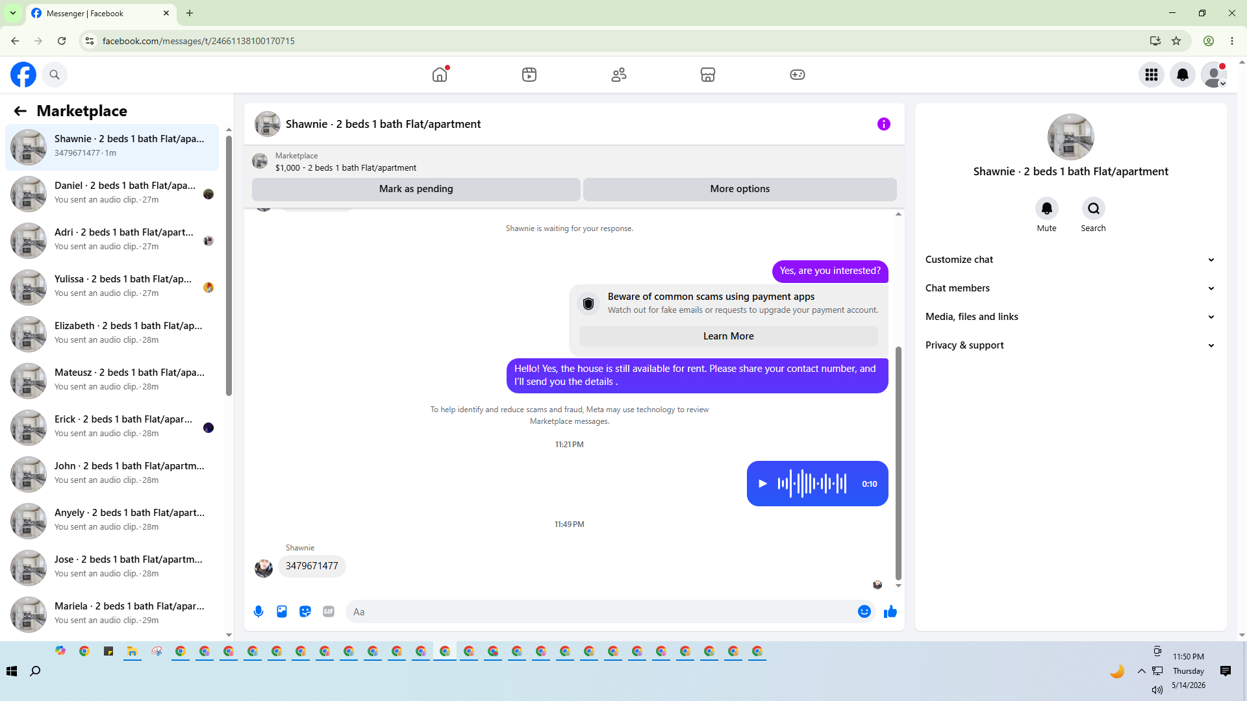Open the Facebook menu grid icon
This screenshot has height=701, width=1247.
pyautogui.click(x=1152, y=75)
